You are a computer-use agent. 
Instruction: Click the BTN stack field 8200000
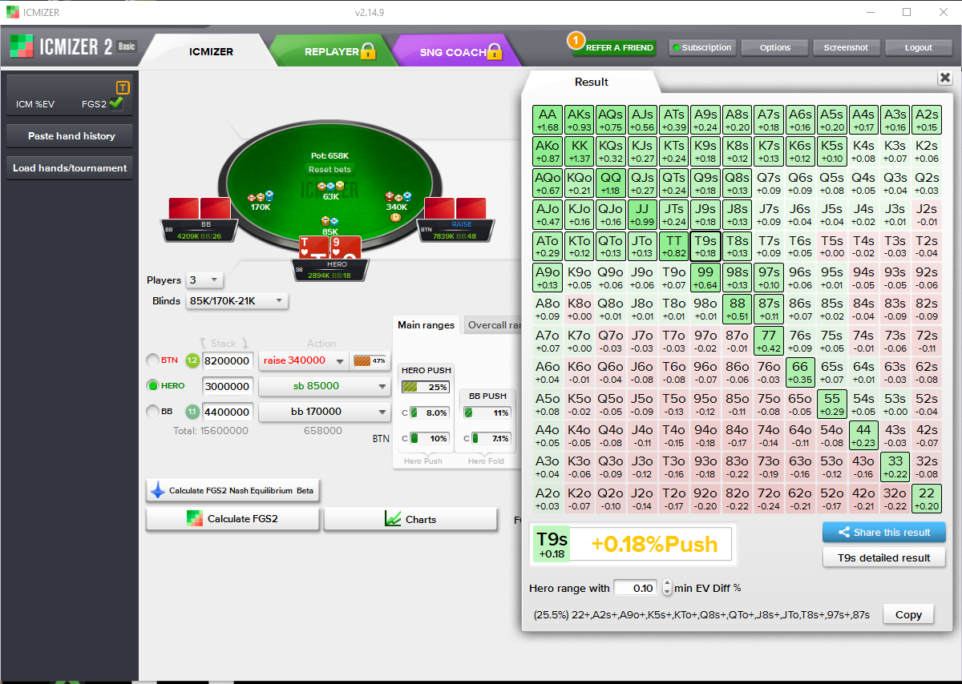pyautogui.click(x=228, y=360)
